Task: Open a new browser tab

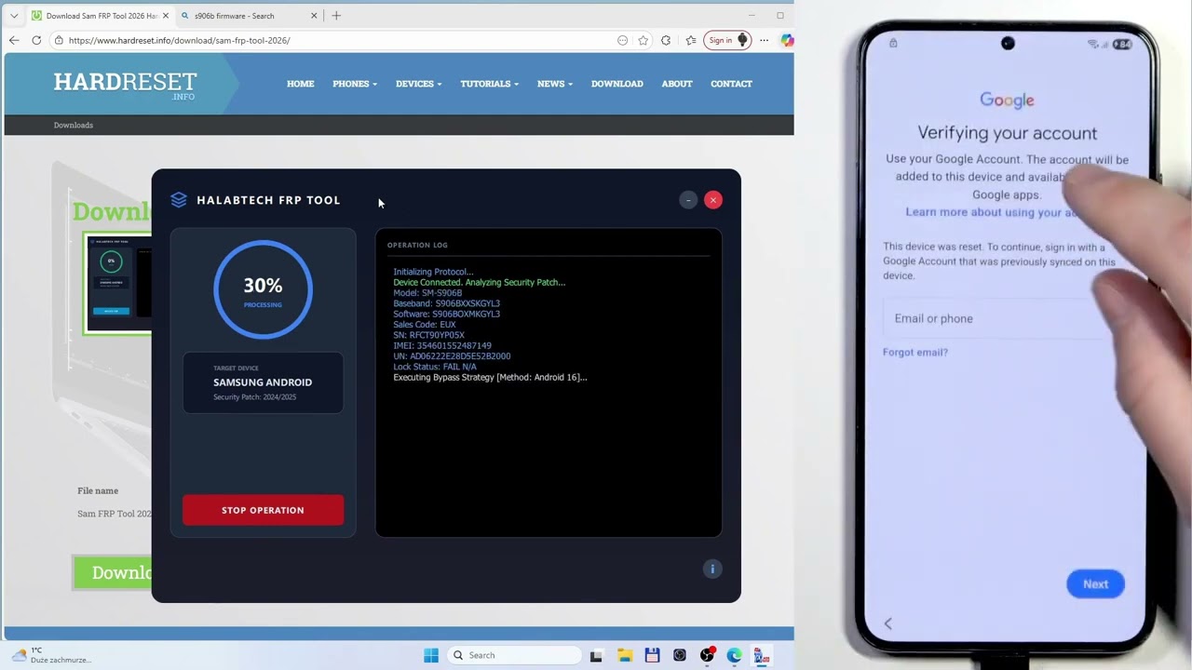Action: coord(336,16)
